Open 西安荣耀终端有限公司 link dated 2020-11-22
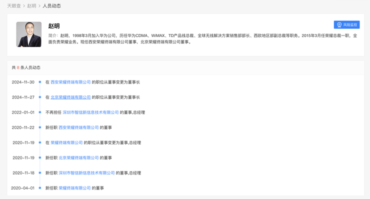This screenshot has height=199, width=370. pyautogui.click(x=78, y=127)
